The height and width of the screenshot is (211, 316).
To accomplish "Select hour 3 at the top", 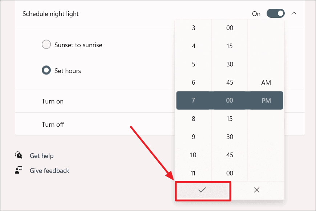I will coord(193,28).
